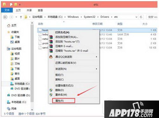Click the Forward navigation arrow

pos(11,17)
